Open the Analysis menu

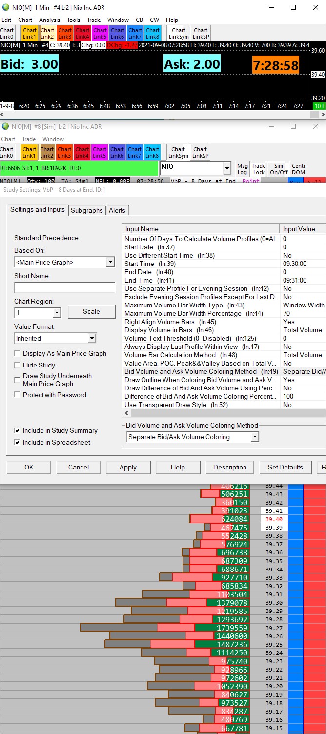49,20
